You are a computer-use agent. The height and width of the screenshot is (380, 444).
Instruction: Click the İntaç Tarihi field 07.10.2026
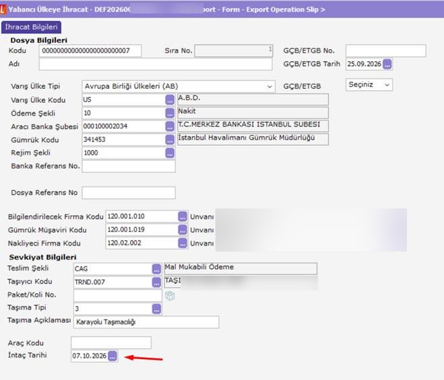point(90,356)
